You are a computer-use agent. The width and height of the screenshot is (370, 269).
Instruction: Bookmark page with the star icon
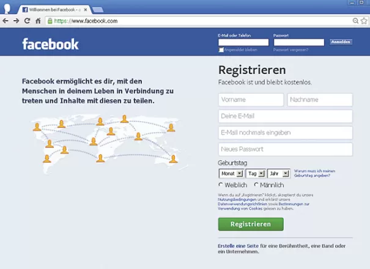click(x=364, y=21)
